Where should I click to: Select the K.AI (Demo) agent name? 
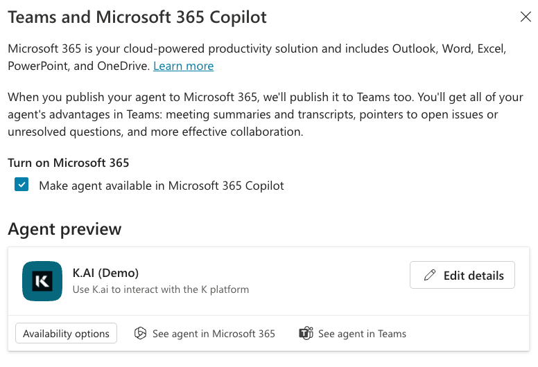pyautogui.click(x=106, y=272)
